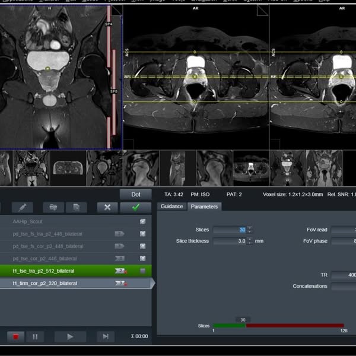
Task: Click copy-reference icon with red X on t1_tirm_cor row
Action: 121,283
